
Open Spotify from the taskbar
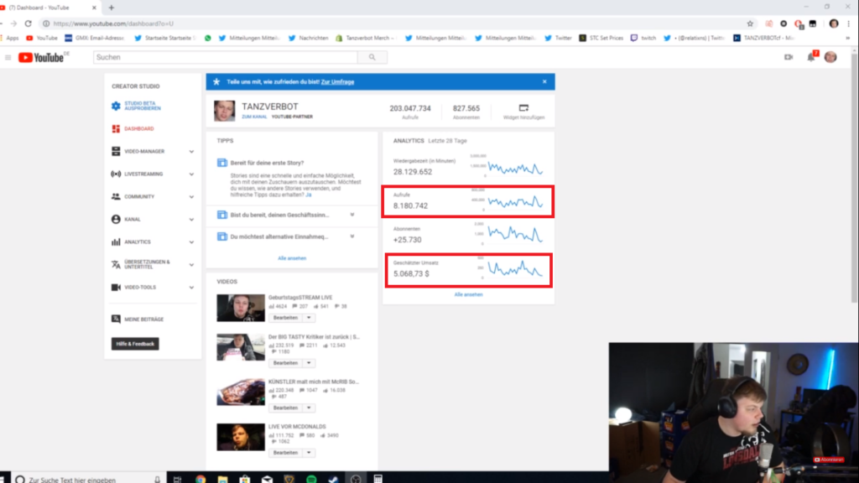point(311,479)
